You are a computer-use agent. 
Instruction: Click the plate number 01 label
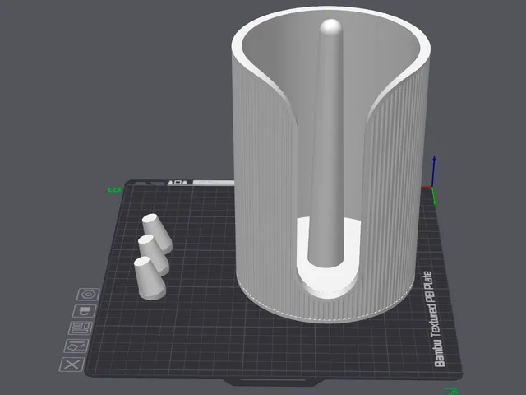114,190
